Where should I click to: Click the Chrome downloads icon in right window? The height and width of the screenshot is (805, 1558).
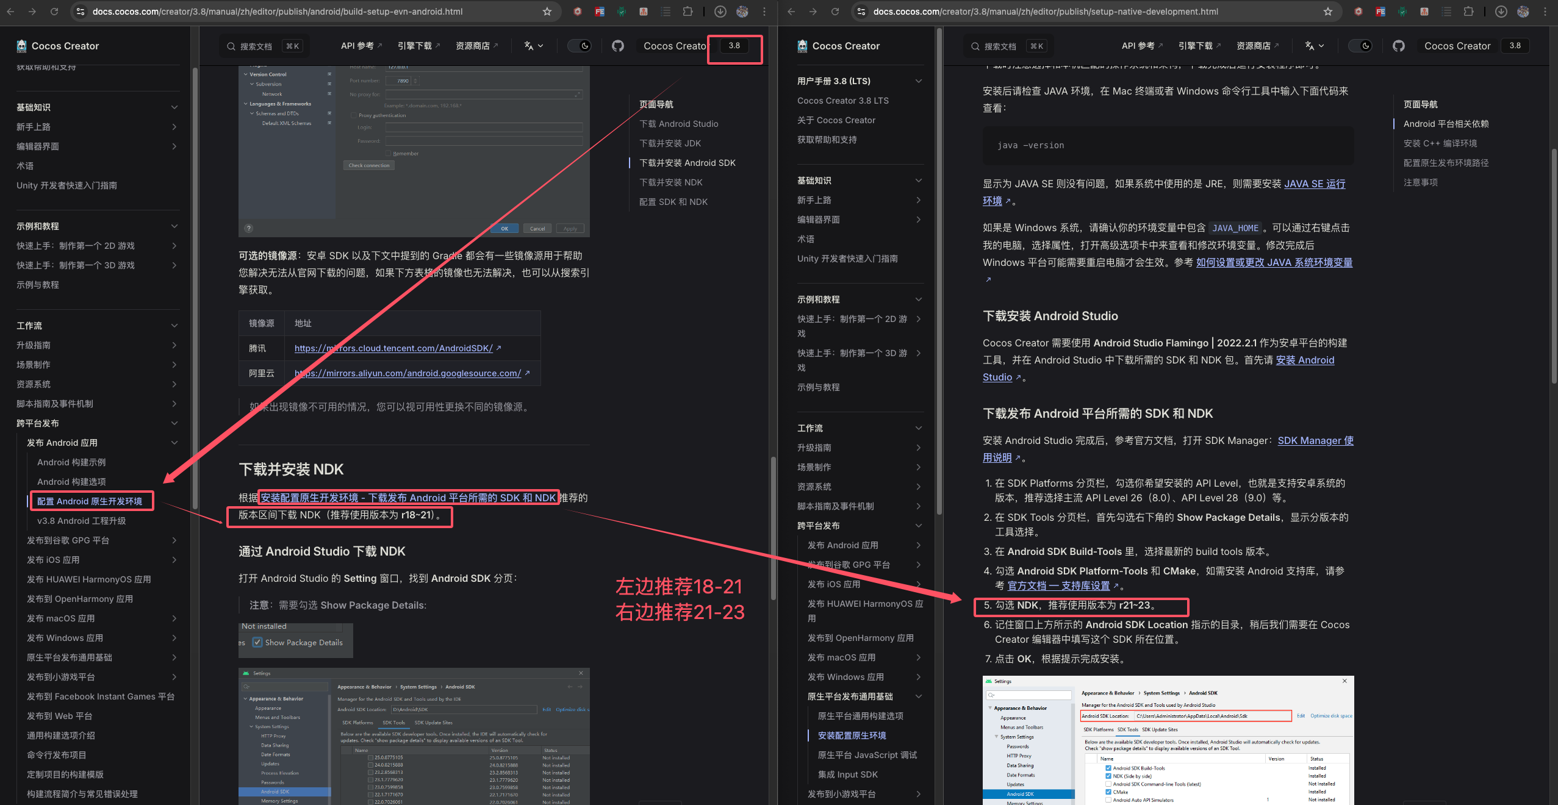pos(1501,12)
